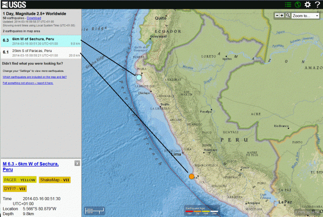Open the settings gear icon

pyautogui.click(x=308, y=4)
